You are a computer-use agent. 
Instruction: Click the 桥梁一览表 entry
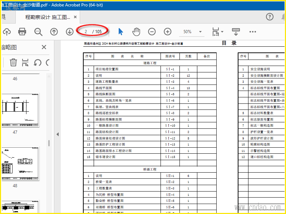coord(104,182)
